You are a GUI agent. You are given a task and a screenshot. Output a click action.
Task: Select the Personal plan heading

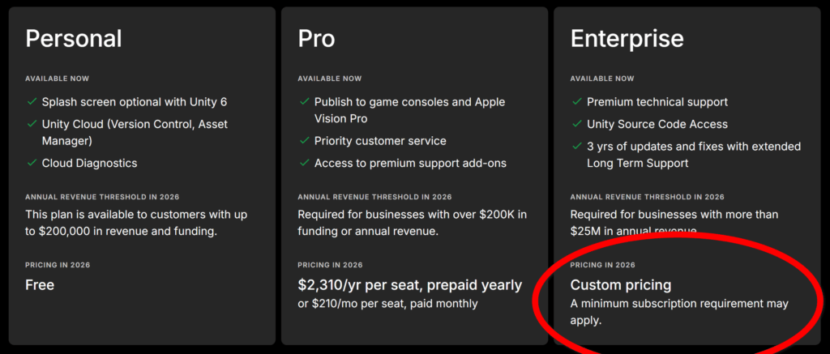(x=74, y=39)
